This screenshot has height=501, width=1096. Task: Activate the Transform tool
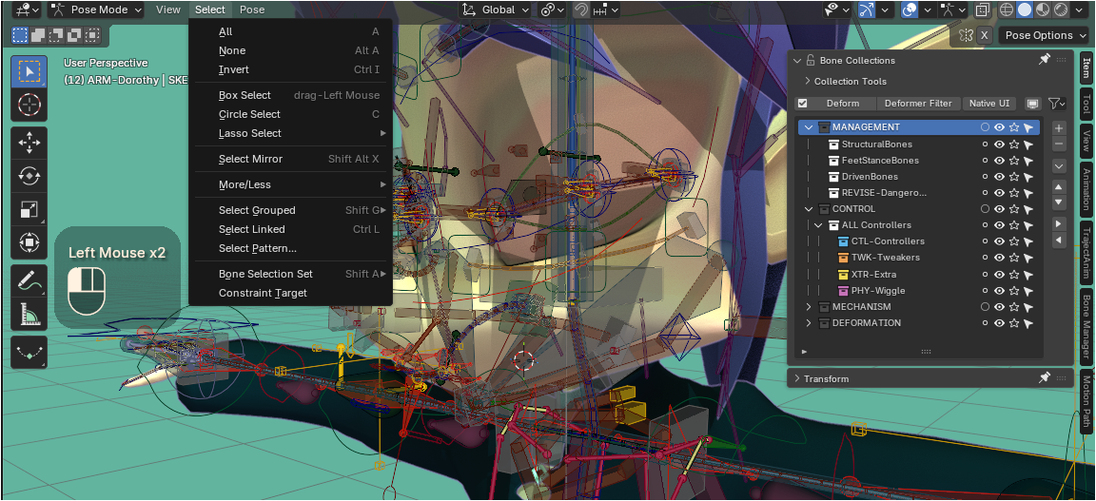[29, 242]
